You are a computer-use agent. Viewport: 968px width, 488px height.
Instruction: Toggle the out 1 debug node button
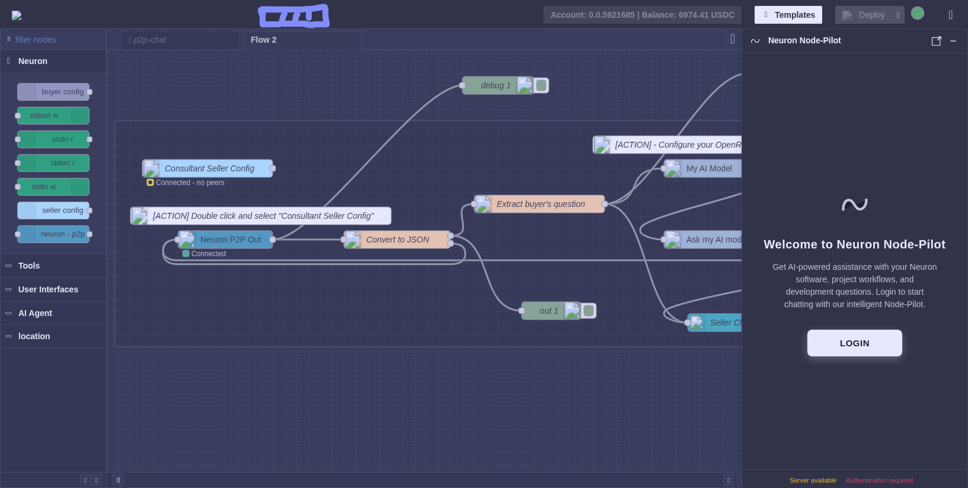[x=588, y=311]
